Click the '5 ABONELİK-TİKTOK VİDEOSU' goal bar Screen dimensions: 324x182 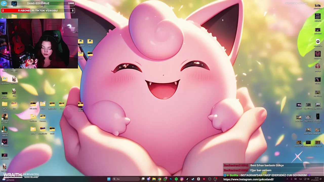38,11
